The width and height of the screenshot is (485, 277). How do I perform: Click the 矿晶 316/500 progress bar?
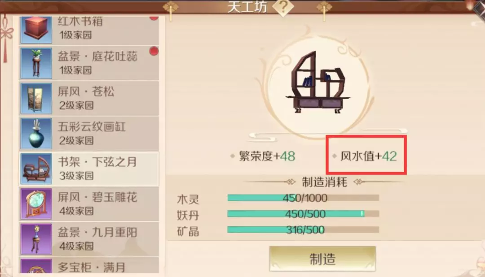pyautogui.click(x=303, y=230)
